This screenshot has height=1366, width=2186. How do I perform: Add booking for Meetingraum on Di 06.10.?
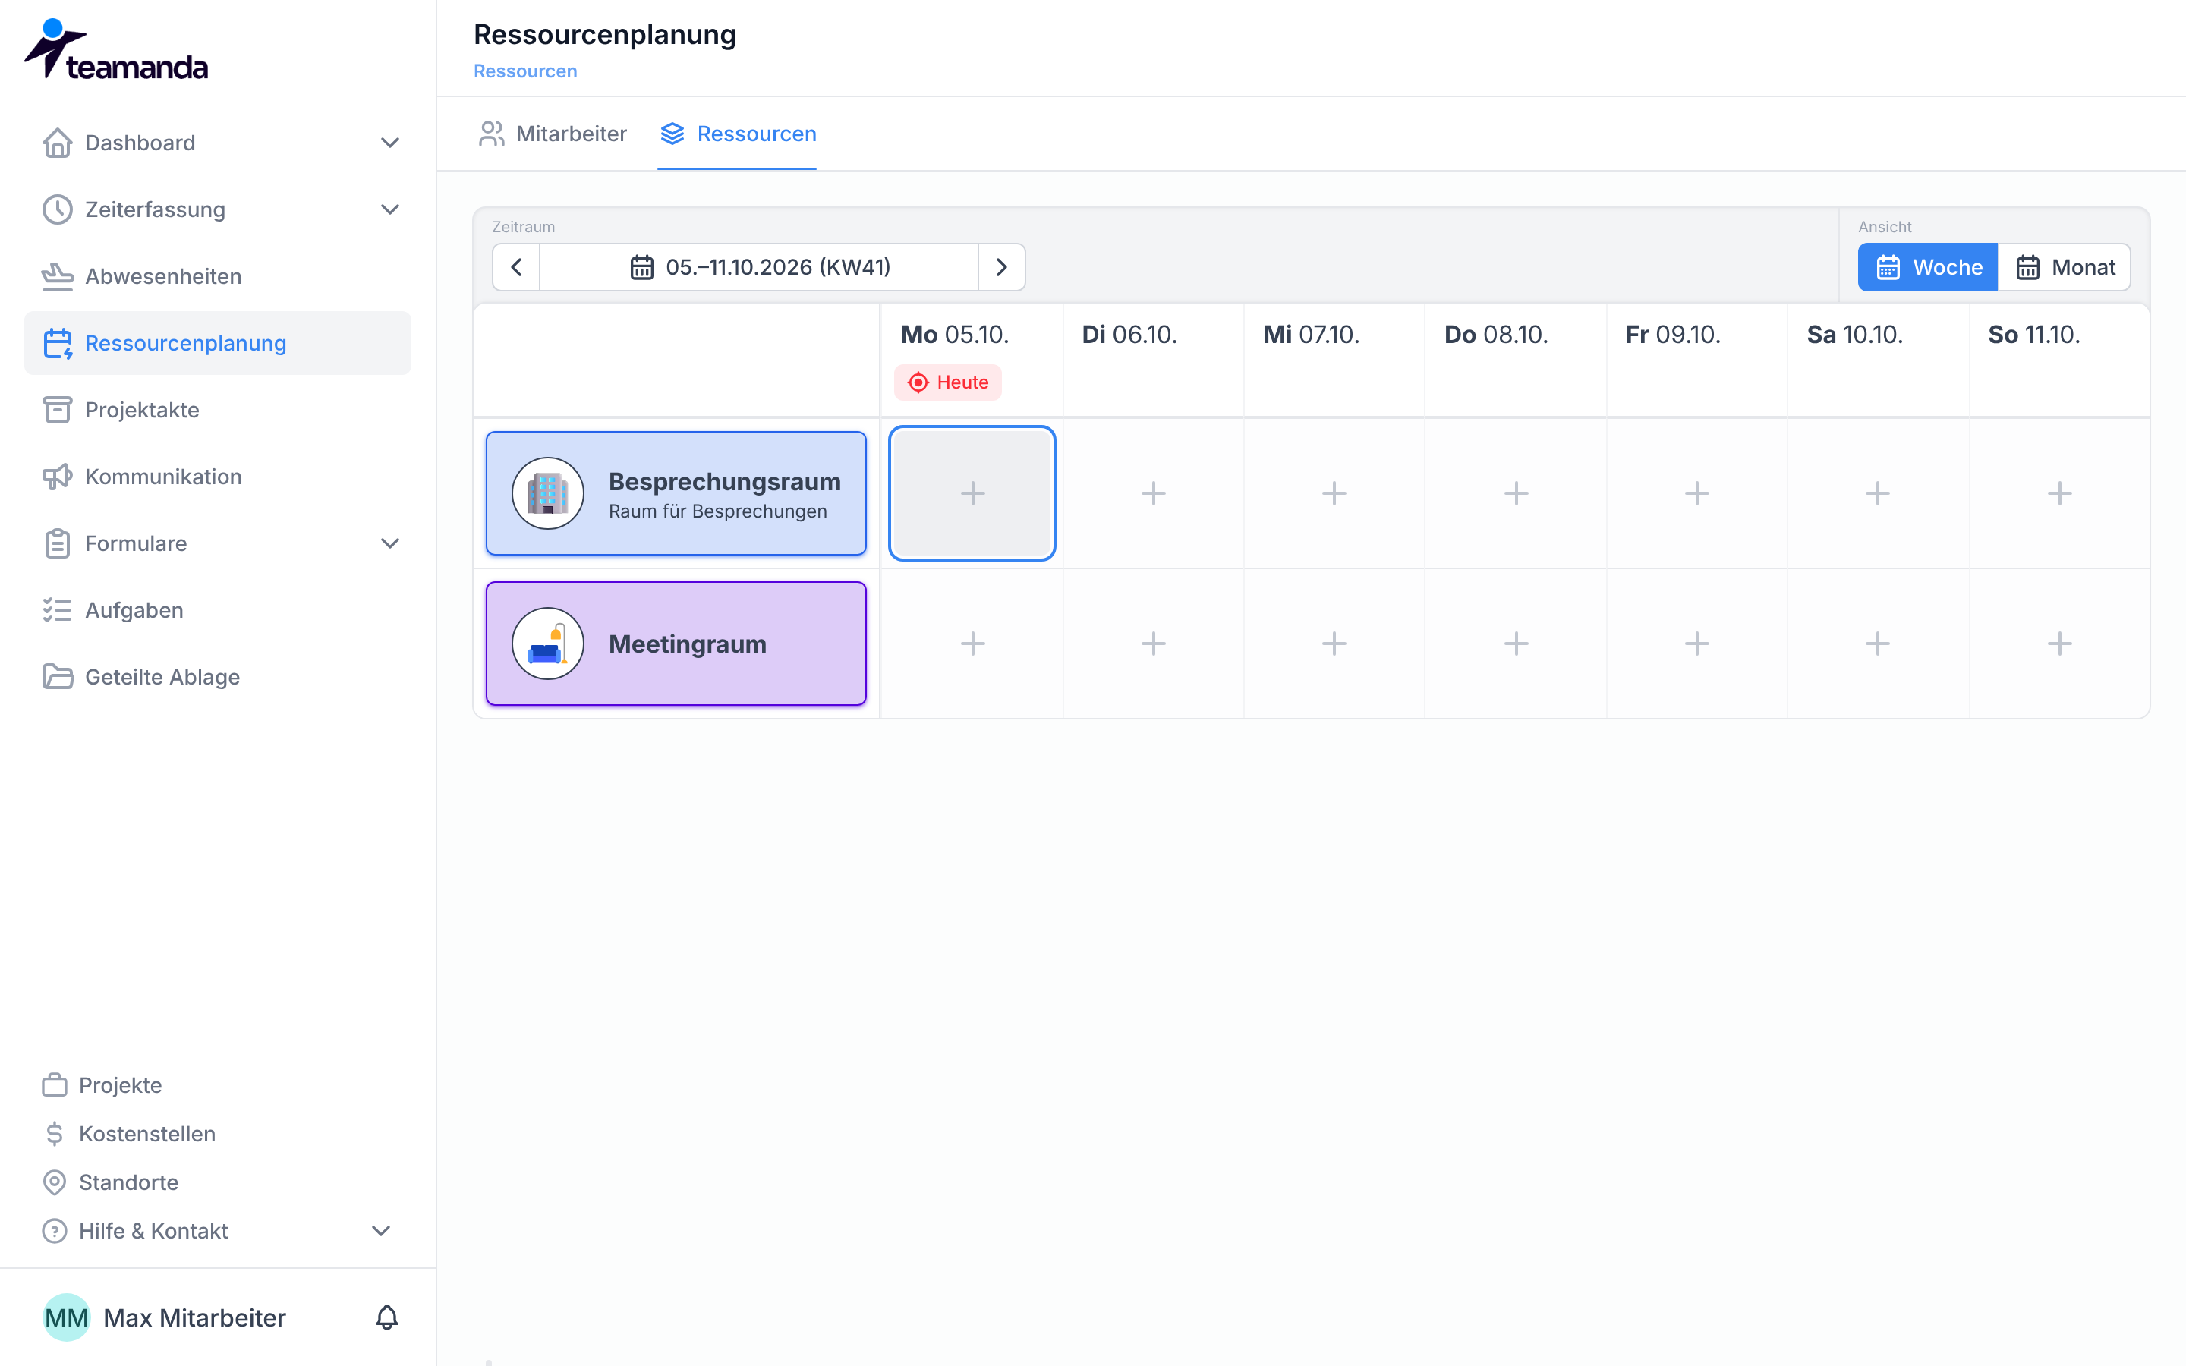pyautogui.click(x=1153, y=644)
